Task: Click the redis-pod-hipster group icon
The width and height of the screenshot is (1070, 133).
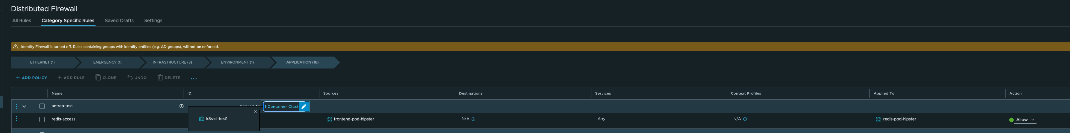Action: (x=878, y=119)
